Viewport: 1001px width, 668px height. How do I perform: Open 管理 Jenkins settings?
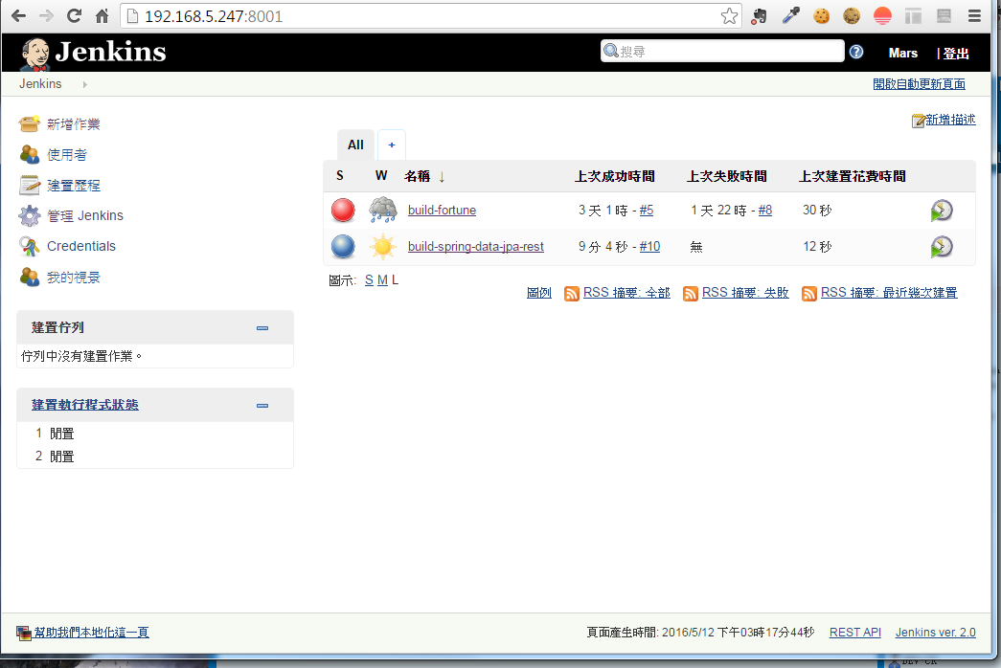(x=85, y=215)
